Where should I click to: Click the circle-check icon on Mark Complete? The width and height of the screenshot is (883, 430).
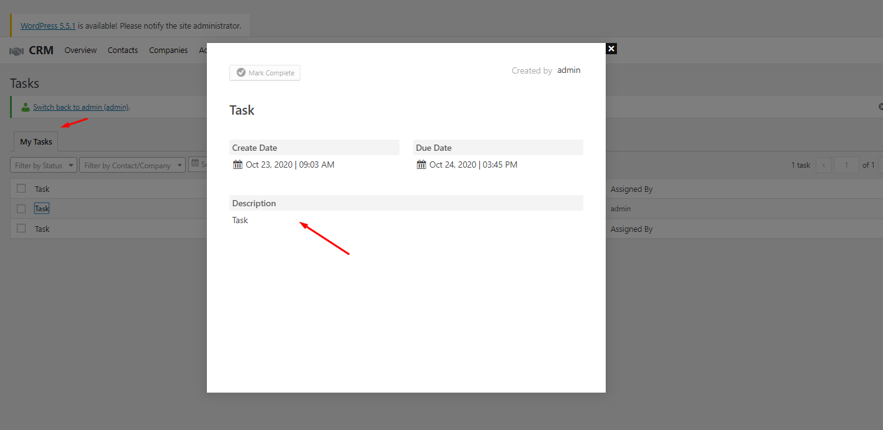240,72
